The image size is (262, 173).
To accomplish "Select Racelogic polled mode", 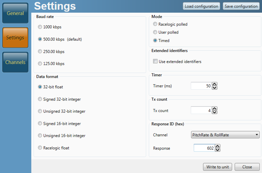I will click(x=155, y=24).
